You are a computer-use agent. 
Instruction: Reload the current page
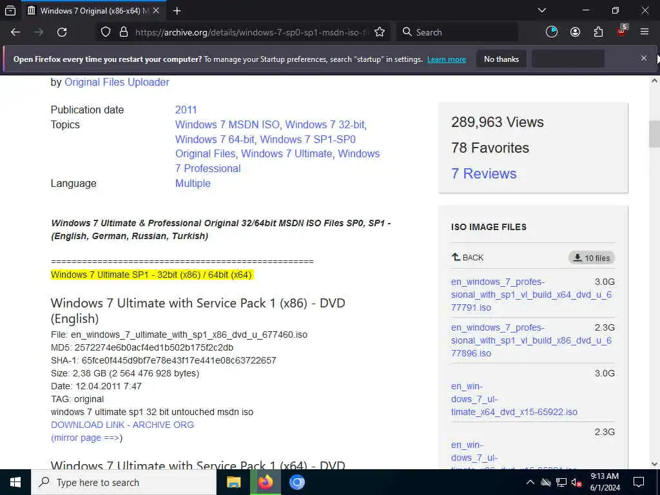(62, 32)
